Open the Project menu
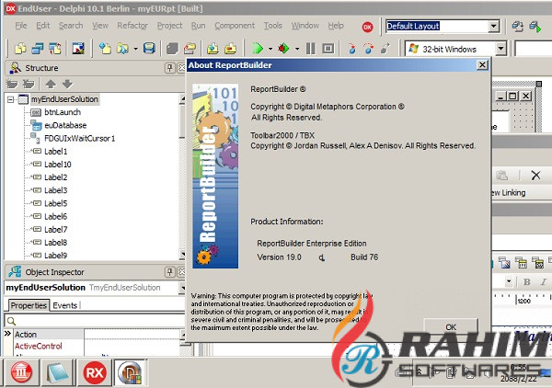The width and height of the screenshot is (552, 388). tap(169, 26)
